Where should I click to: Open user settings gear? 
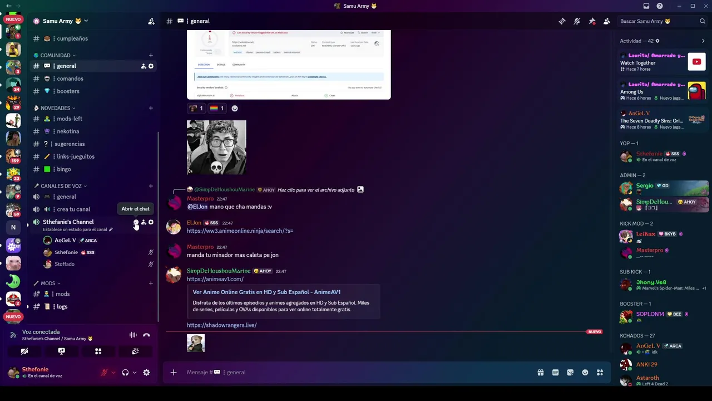[x=146, y=373]
